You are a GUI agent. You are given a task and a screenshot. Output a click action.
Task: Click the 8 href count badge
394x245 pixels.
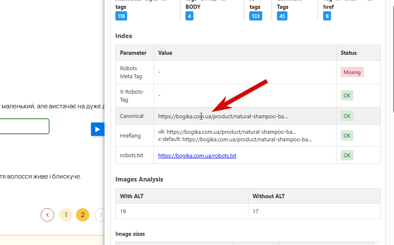pyautogui.click(x=327, y=16)
